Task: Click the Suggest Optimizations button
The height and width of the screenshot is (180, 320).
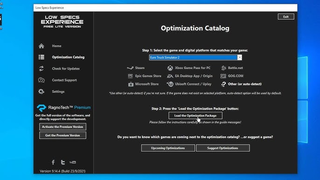Action: pyautogui.click(x=223, y=148)
